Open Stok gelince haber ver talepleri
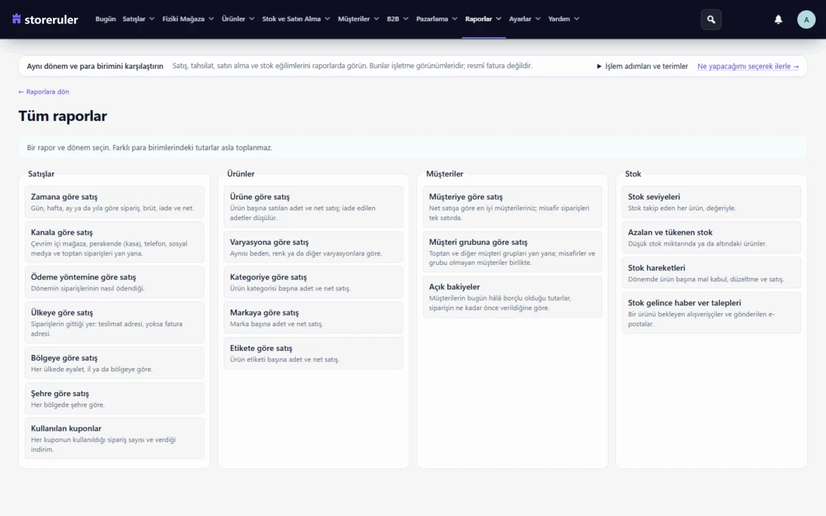 [x=711, y=313]
